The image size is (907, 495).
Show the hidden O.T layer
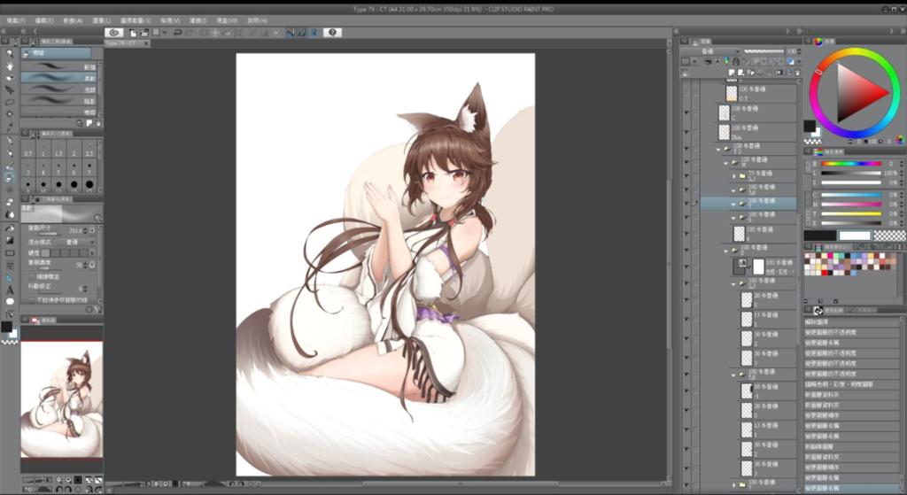686,93
